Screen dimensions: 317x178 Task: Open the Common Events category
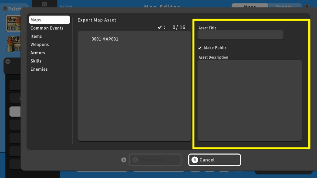click(x=47, y=28)
